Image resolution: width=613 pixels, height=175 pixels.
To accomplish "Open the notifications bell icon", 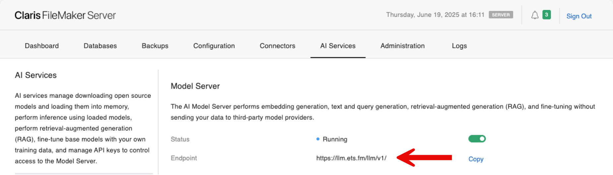I will pyautogui.click(x=535, y=15).
